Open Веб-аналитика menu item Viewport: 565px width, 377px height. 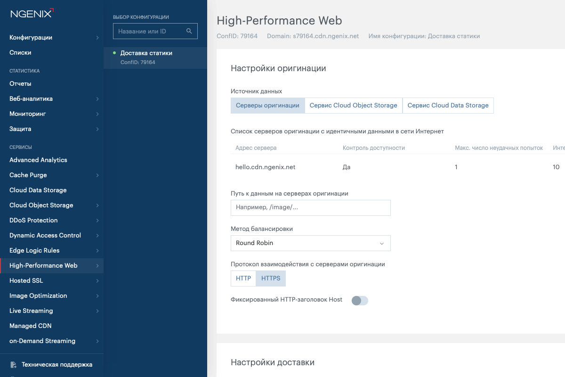(52, 99)
